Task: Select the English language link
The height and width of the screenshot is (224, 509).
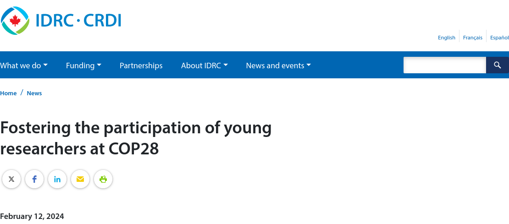Action: [447, 38]
